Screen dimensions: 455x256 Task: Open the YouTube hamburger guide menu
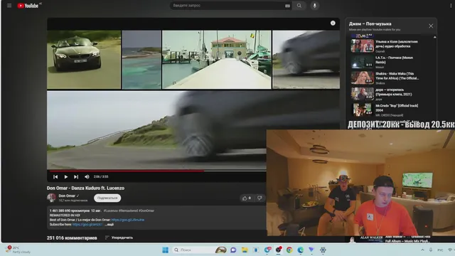pos(9,6)
